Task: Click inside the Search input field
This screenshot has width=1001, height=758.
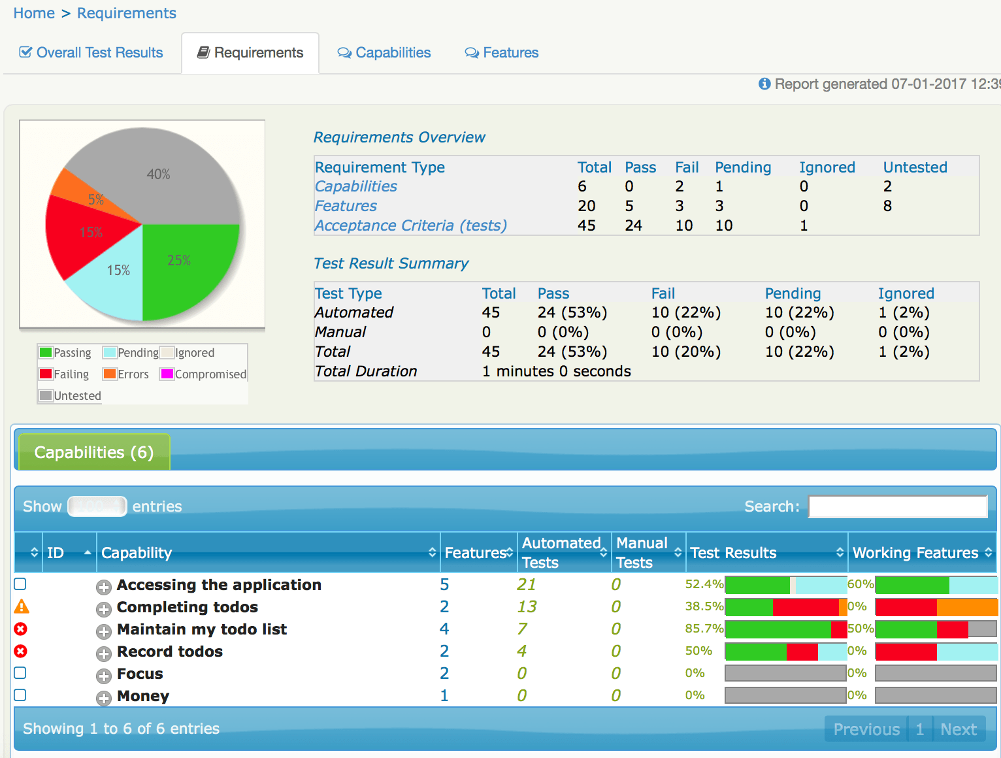Action: [x=897, y=506]
